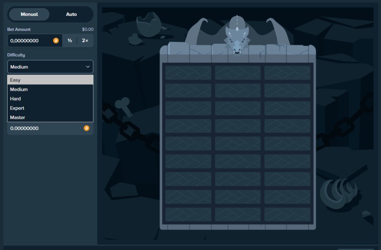Click the top-left tile in the tower grid
The image size is (381, 250).
[188, 73]
